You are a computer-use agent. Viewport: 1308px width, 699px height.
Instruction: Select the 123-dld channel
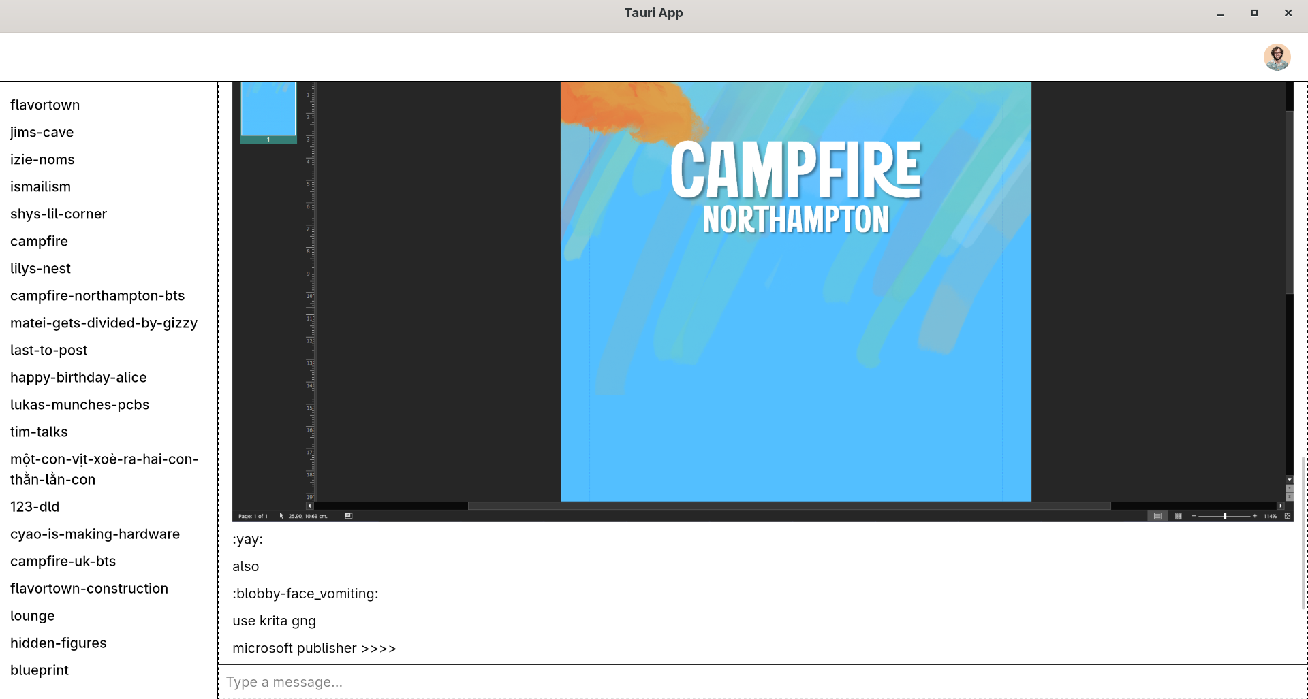(x=35, y=506)
